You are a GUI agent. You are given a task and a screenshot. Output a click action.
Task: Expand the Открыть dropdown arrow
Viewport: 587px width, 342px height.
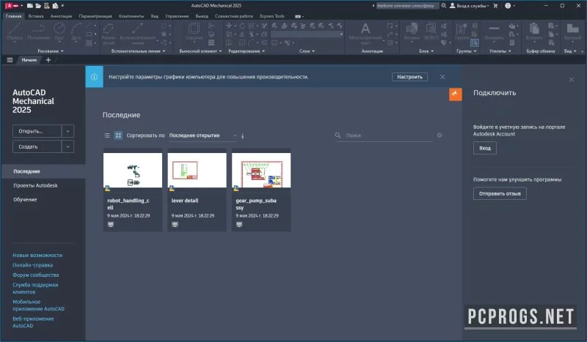point(68,131)
